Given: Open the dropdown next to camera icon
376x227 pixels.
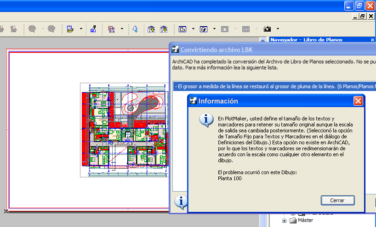Looking at the screenshot, I should (278, 29).
